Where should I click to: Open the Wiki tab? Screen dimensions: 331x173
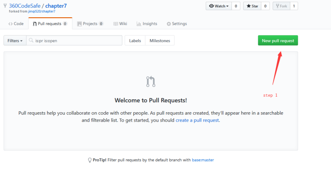[120, 24]
